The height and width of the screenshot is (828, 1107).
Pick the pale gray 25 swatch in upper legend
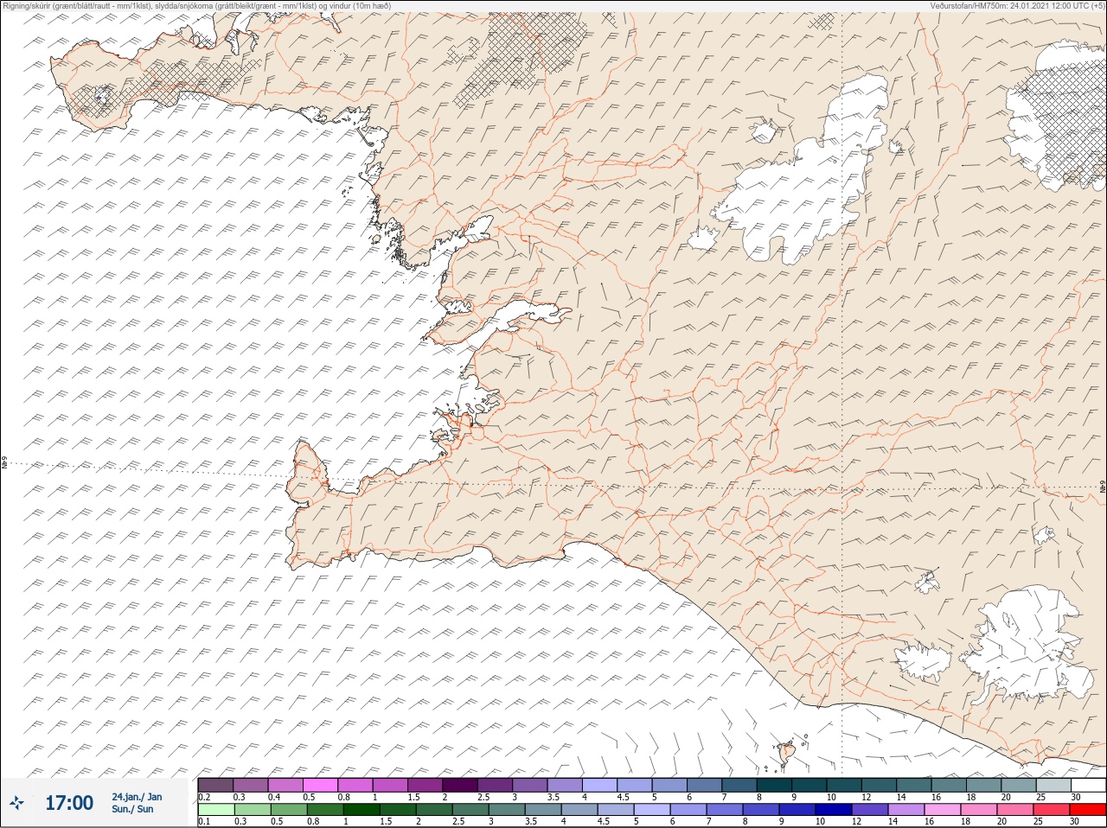pyautogui.click(x=1053, y=785)
